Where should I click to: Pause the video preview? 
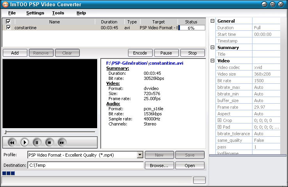37,143
